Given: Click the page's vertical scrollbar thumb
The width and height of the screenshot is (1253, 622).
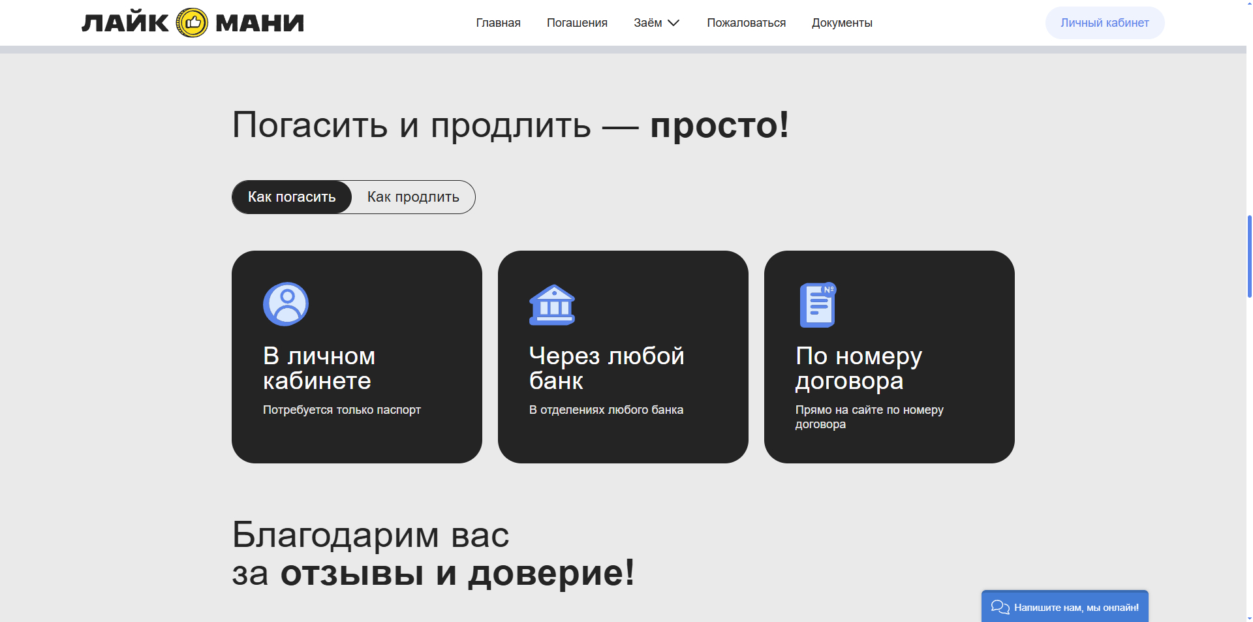Looking at the screenshot, I should (1249, 257).
